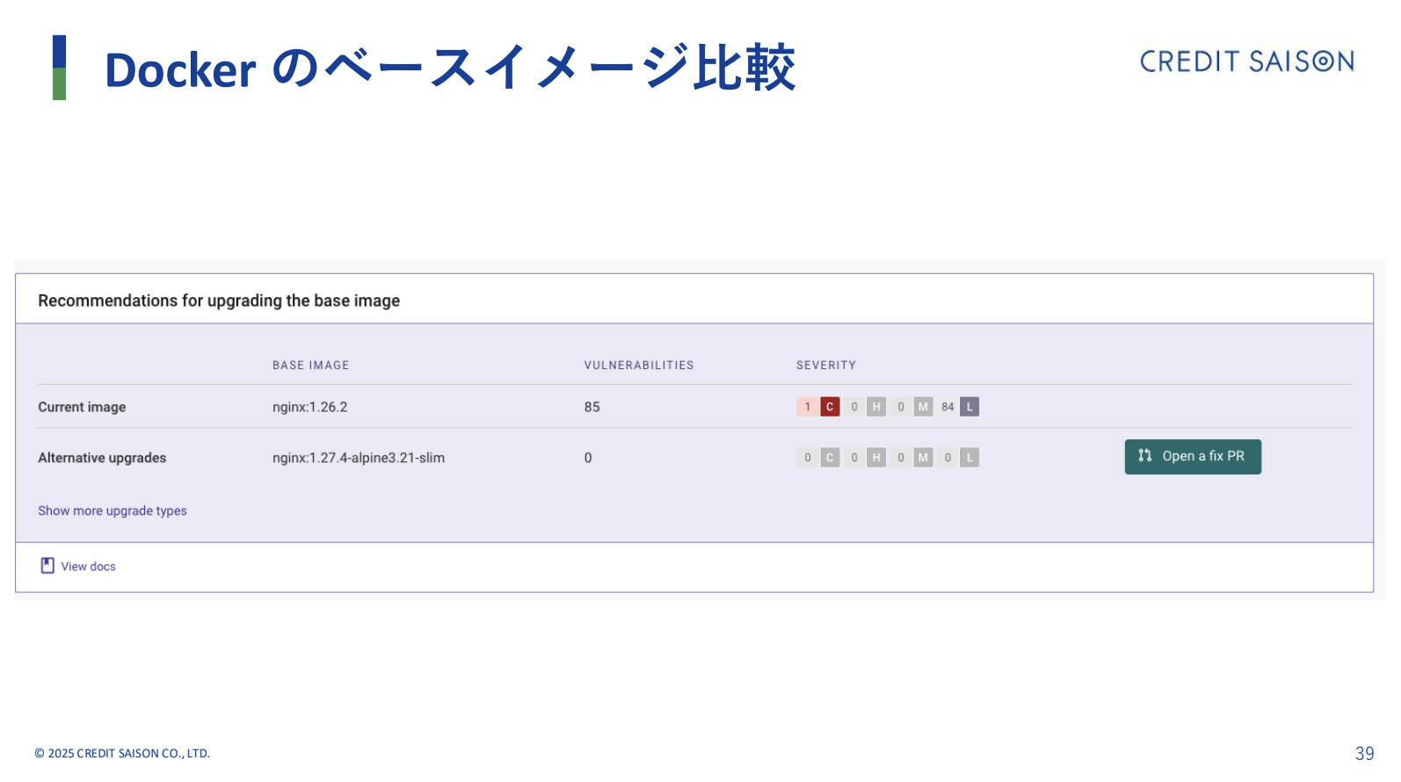Click the H badge in Alternative upgrades row
Viewport: 1401px width, 782px height.
pyautogui.click(x=876, y=458)
